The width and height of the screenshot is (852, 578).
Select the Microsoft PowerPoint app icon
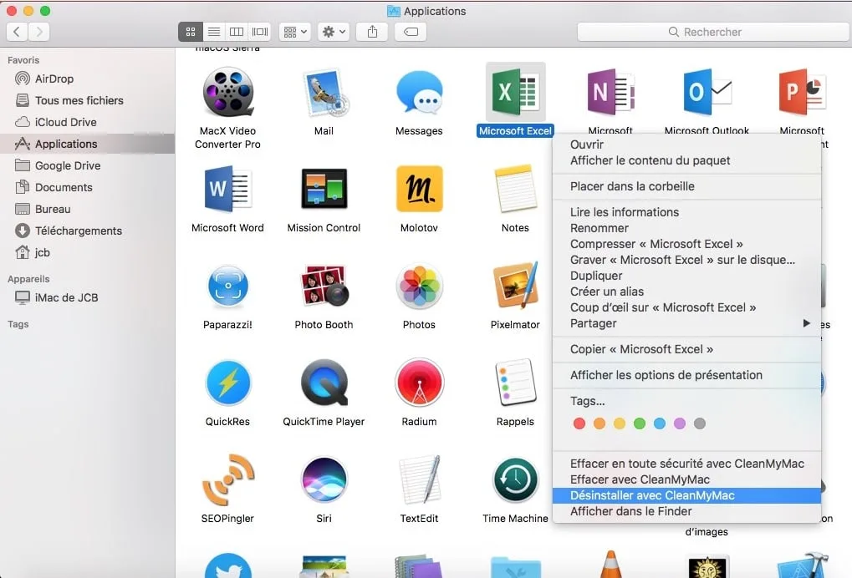point(802,92)
